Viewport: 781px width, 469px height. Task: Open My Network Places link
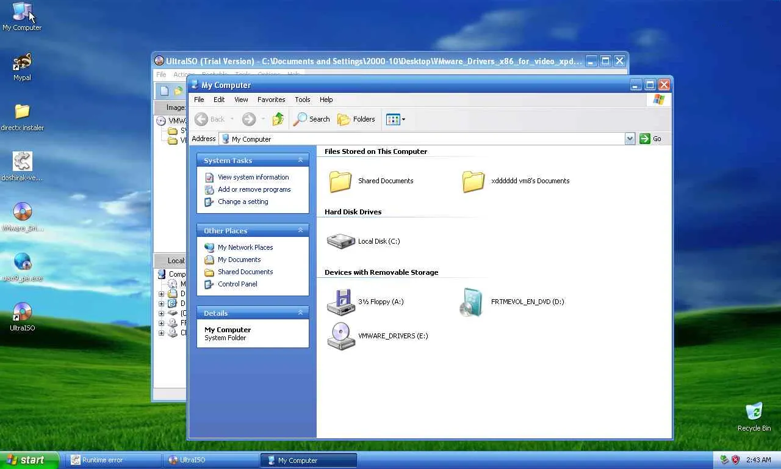click(245, 247)
